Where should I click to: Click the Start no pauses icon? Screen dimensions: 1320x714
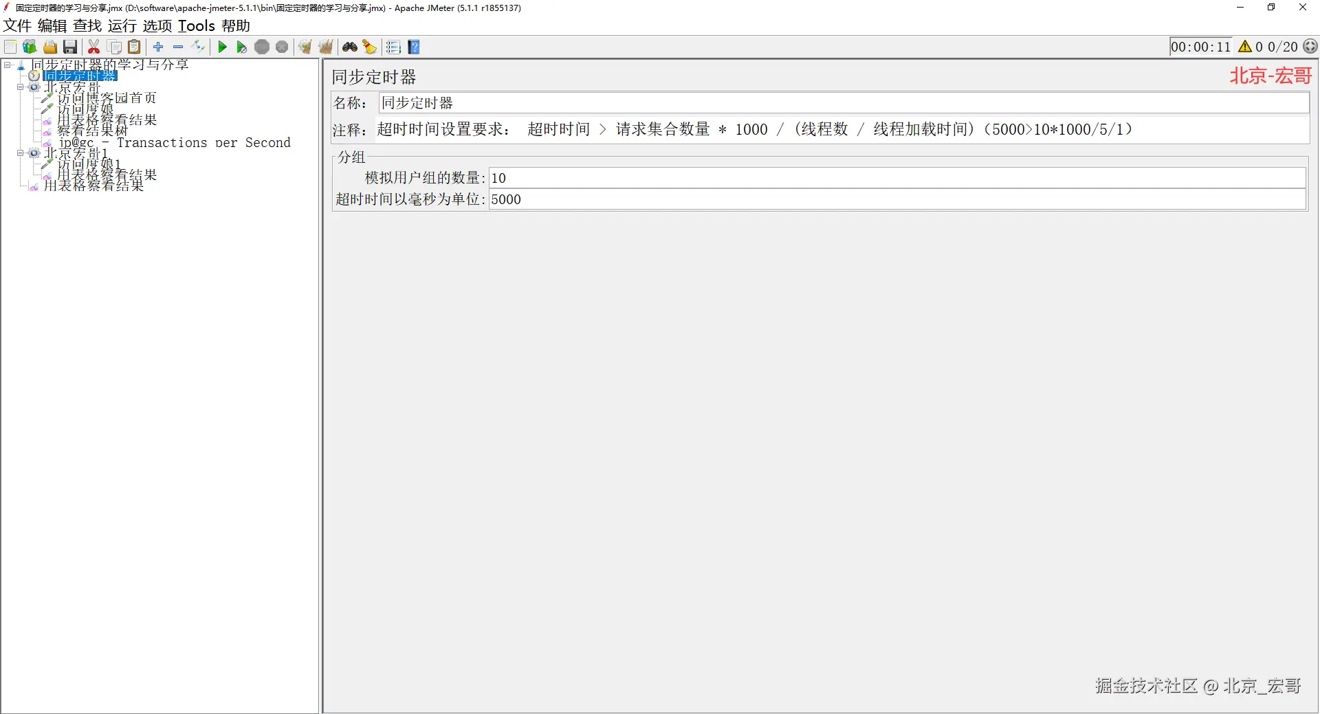click(241, 47)
